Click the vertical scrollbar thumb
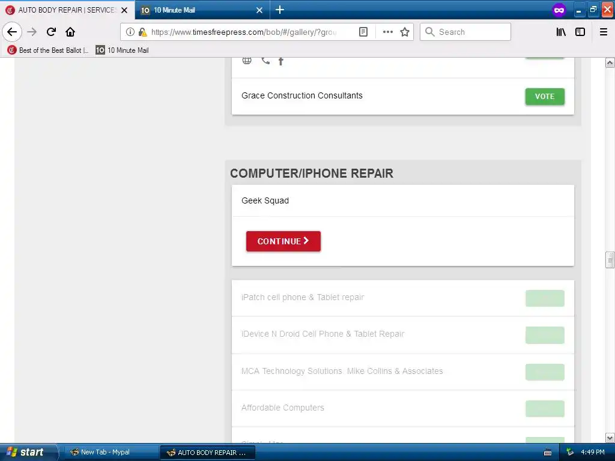The image size is (615, 461). (610, 259)
